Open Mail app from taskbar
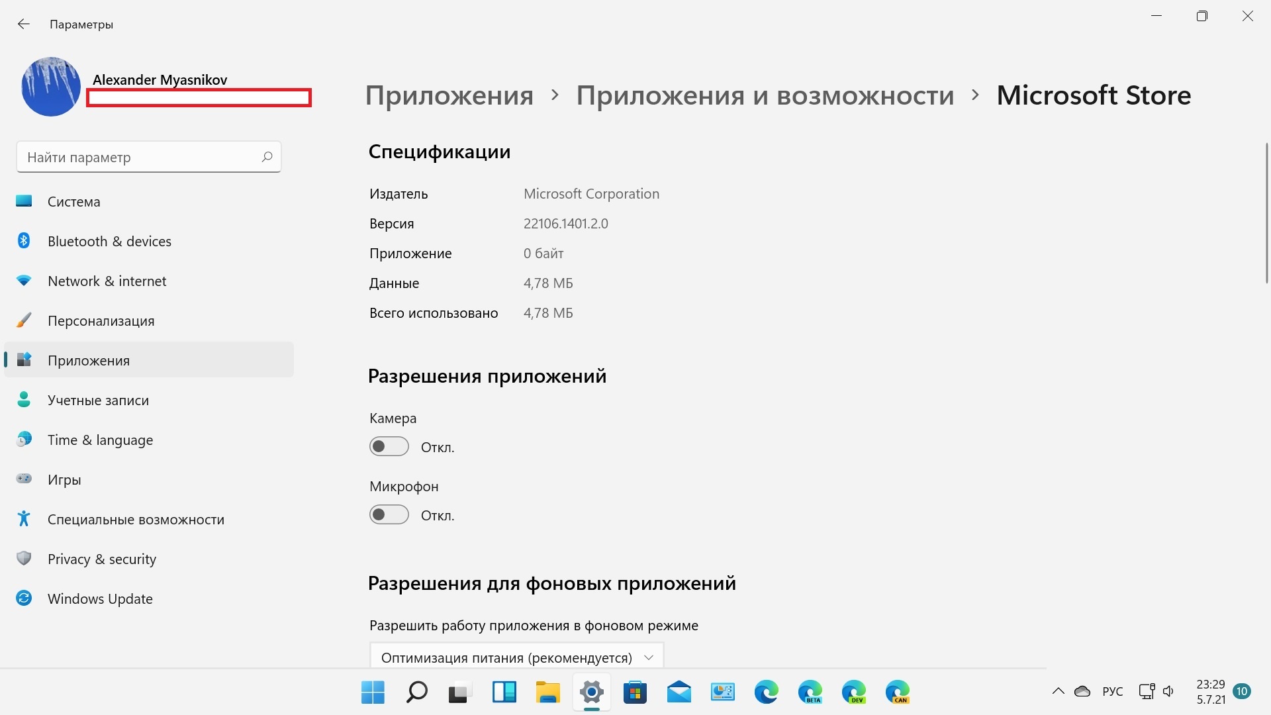The image size is (1271, 715). click(679, 692)
